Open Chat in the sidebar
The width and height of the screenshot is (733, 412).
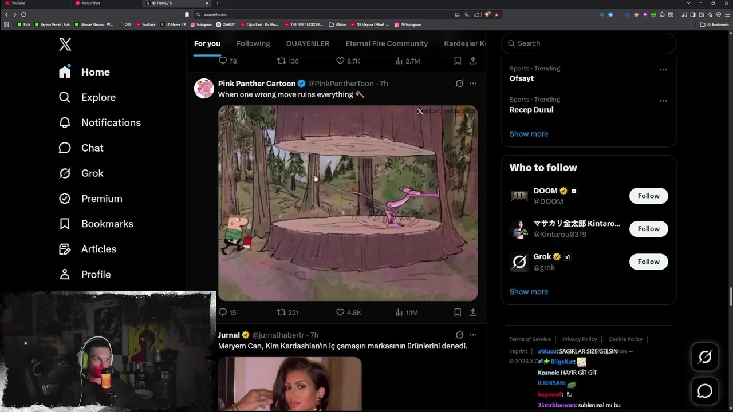tap(81, 148)
